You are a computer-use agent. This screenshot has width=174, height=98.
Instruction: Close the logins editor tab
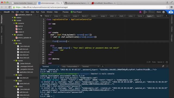153,16
